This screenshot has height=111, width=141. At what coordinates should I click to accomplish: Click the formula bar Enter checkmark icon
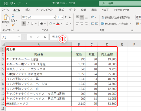[x=38, y=37]
